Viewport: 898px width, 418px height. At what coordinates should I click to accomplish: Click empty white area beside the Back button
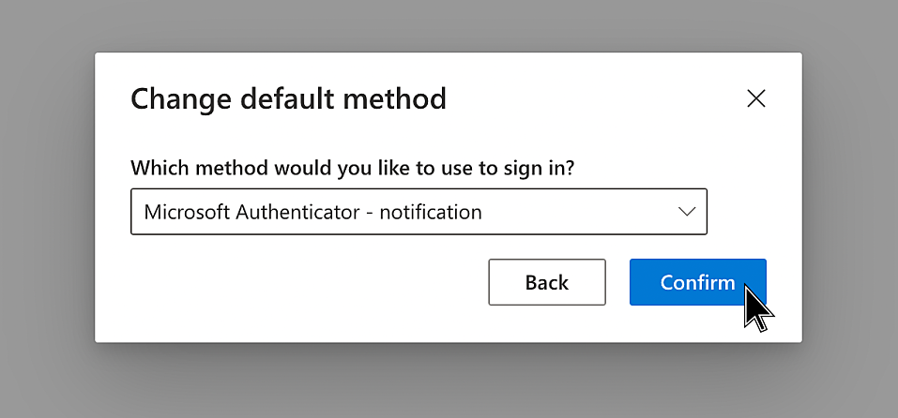(x=300, y=286)
